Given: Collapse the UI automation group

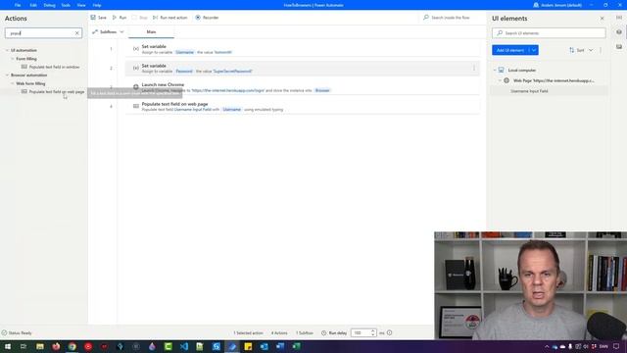Looking at the screenshot, I should click(x=7, y=50).
